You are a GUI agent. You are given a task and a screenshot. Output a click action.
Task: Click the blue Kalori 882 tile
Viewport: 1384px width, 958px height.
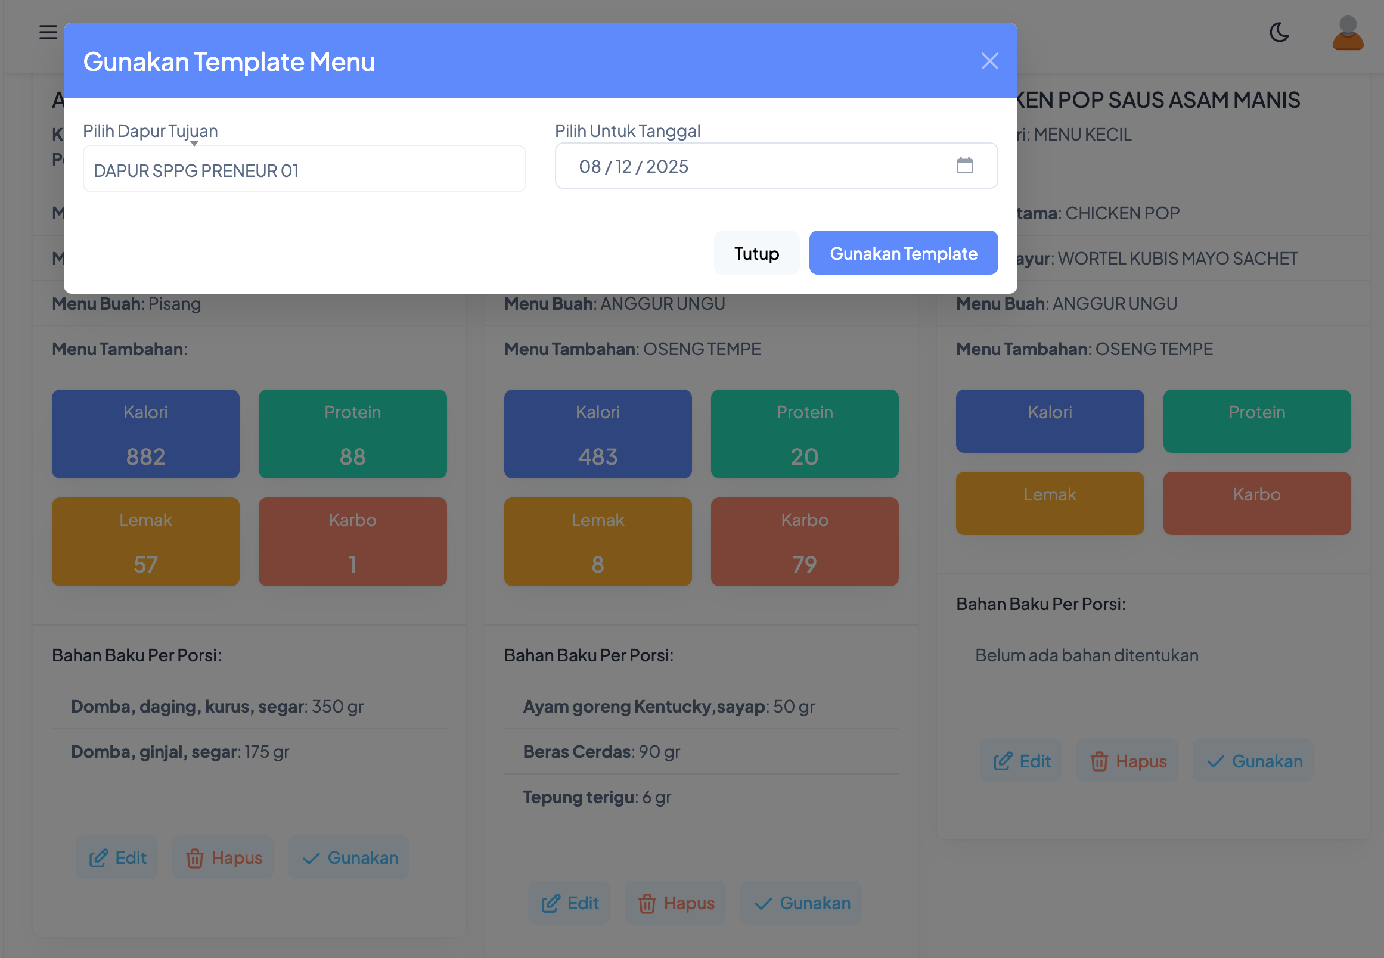pyautogui.click(x=145, y=434)
